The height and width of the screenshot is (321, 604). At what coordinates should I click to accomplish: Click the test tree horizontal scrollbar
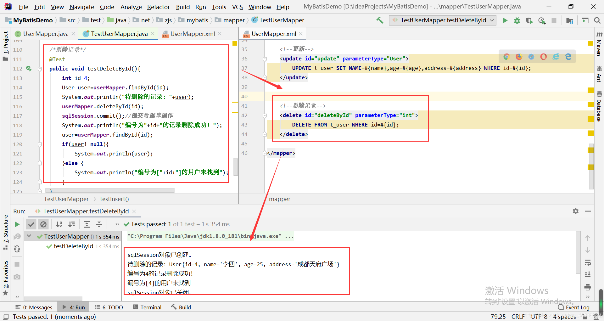click(53, 299)
